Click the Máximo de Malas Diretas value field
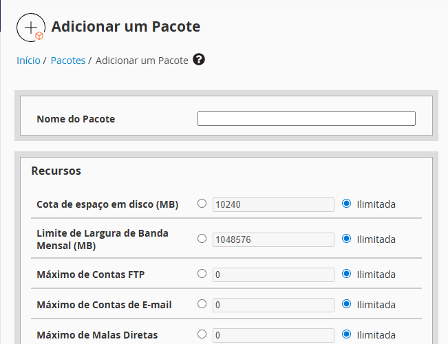 click(273, 335)
